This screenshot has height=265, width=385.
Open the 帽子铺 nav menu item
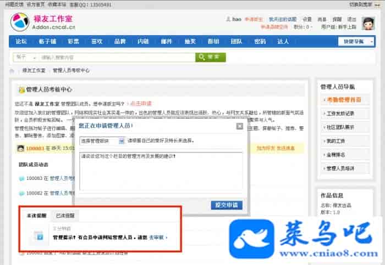[47, 41]
